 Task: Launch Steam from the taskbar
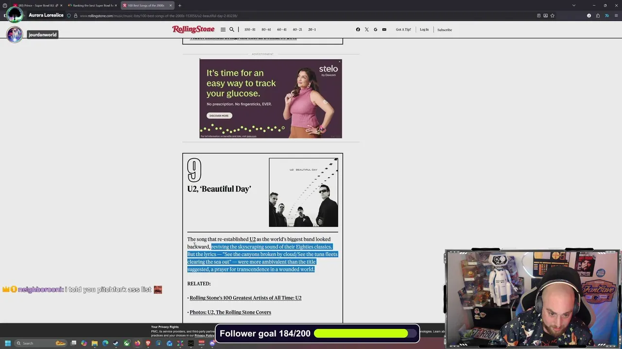pyautogui.click(x=116, y=343)
